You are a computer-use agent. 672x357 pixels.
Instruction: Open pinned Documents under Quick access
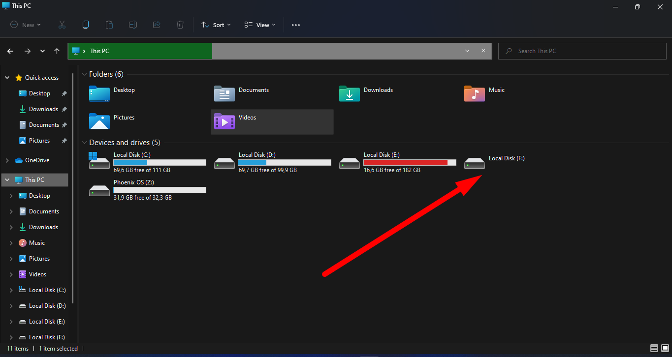(44, 125)
